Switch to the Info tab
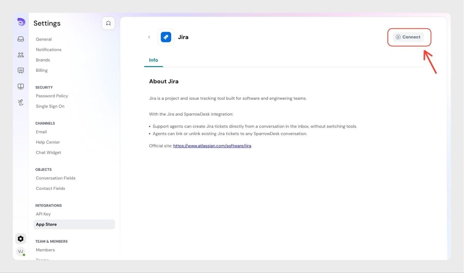 coord(153,60)
